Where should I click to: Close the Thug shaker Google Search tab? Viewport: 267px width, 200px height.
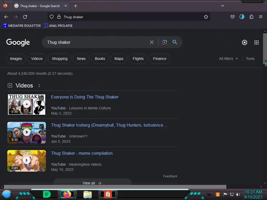point(66,6)
